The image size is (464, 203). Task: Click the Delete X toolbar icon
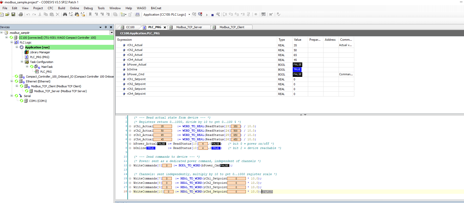coord(58,14)
